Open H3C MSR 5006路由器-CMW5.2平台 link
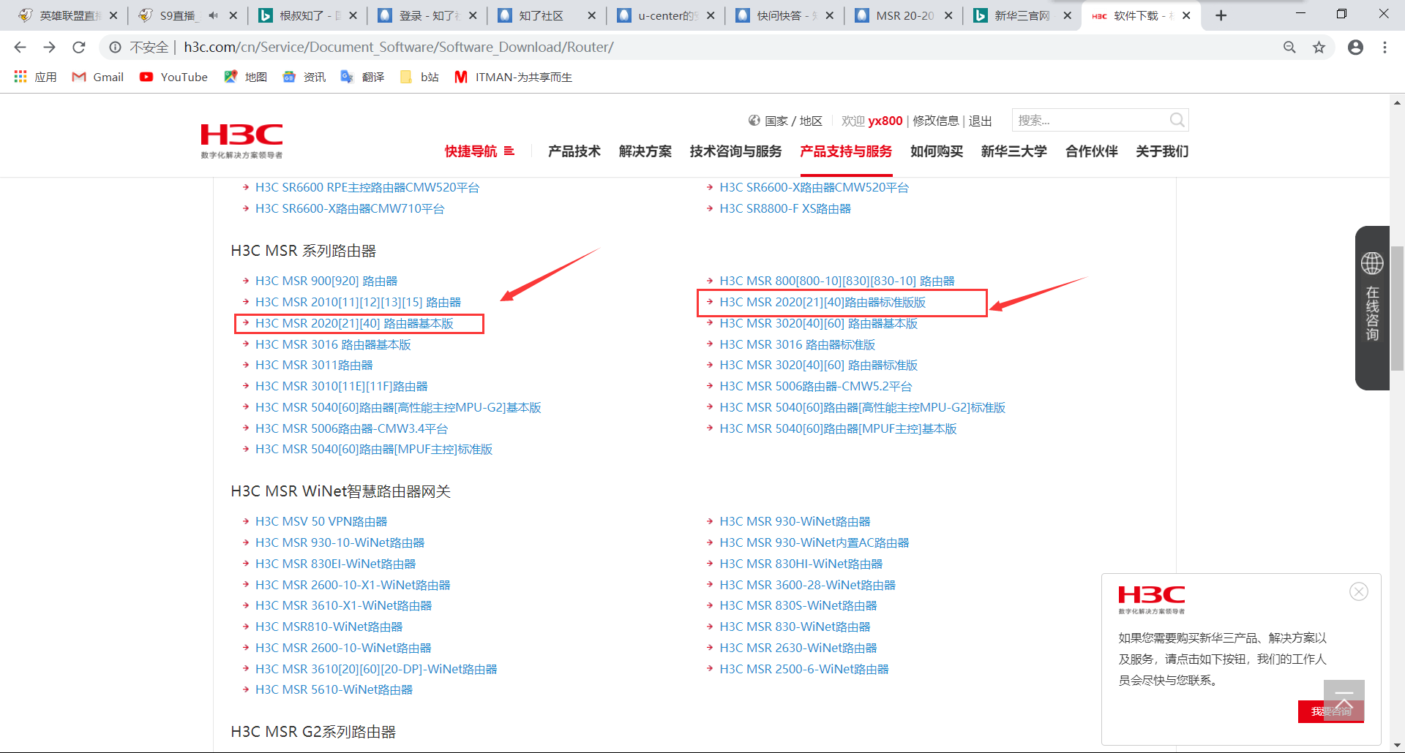1405x753 pixels. (816, 386)
